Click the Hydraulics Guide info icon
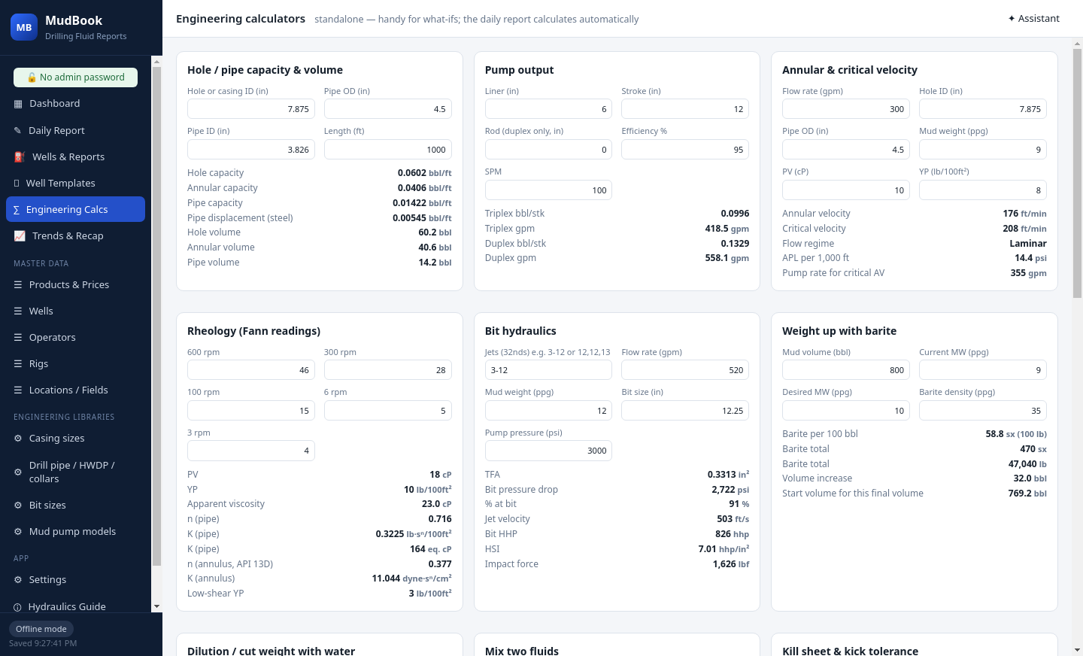 [x=17, y=606]
